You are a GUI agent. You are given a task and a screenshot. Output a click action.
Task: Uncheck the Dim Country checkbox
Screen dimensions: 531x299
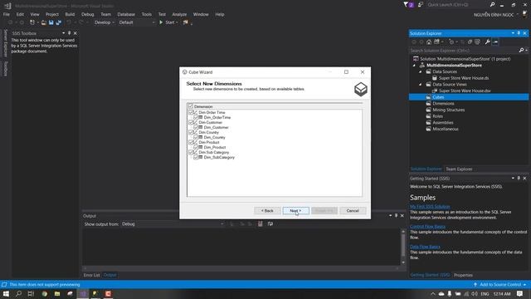point(191,132)
